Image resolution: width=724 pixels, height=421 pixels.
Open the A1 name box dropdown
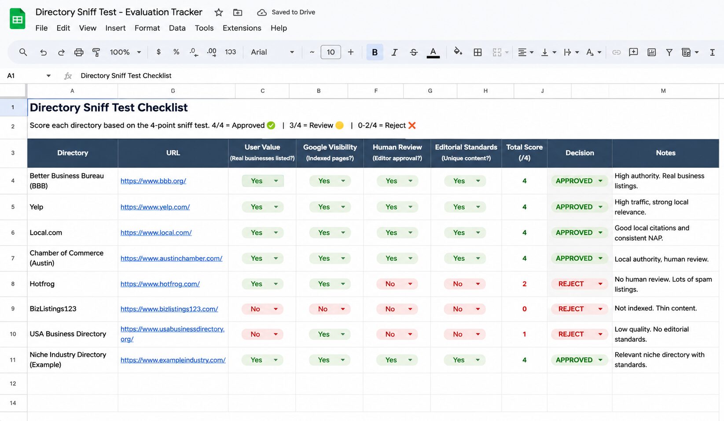pyautogui.click(x=48, y=76)
